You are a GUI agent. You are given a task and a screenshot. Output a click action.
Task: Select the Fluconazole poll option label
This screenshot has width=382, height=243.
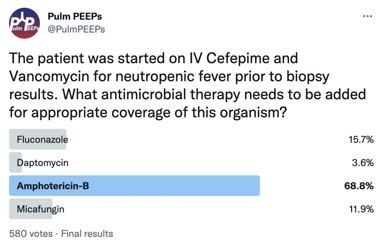pos(43,139)
